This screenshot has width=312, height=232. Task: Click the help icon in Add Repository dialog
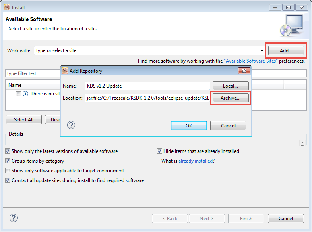point(71,125)
